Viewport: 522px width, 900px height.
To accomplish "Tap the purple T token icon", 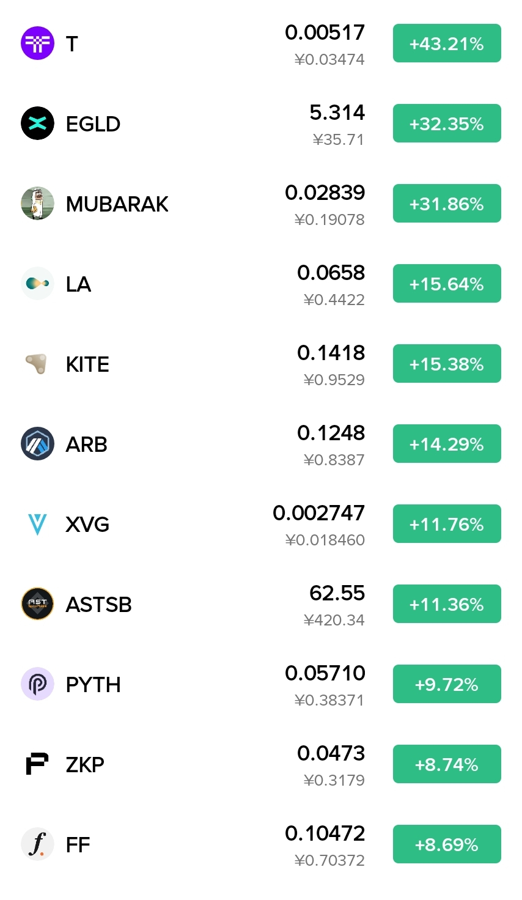I will 37,43.
